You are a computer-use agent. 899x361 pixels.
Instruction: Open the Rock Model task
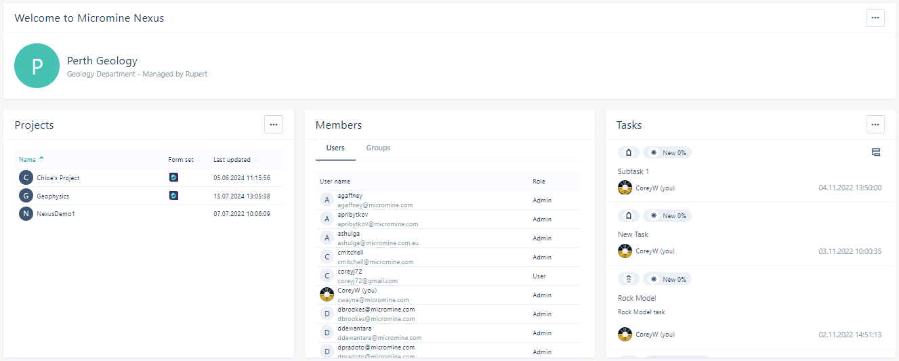tap(637, 298)
